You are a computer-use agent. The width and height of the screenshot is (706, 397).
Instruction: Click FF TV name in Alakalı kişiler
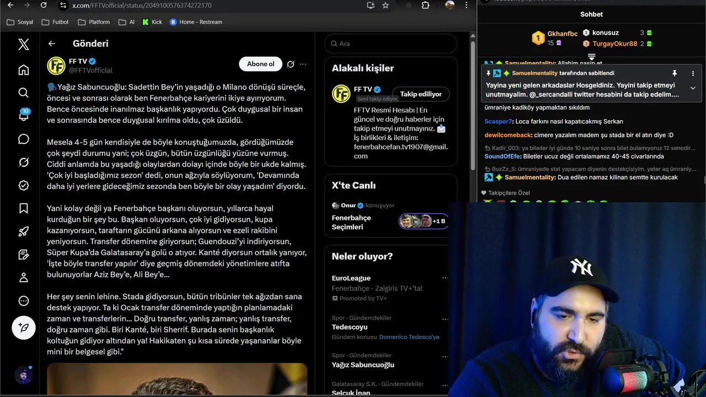pyautogui.click(x=363, y=89)
